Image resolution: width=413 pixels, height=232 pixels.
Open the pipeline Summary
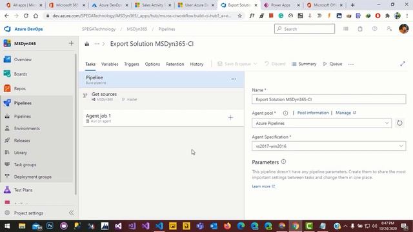(x=304, y=64)
